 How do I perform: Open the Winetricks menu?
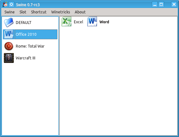click(61, 12)
